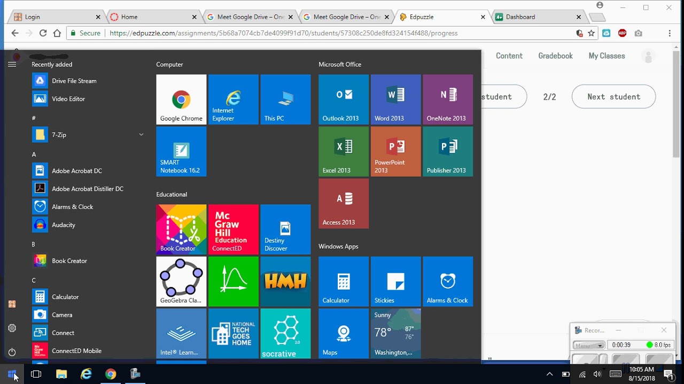Viewport: 684px width, 384px height.
Task: Go to the Next student
Action: coord(613,97)
